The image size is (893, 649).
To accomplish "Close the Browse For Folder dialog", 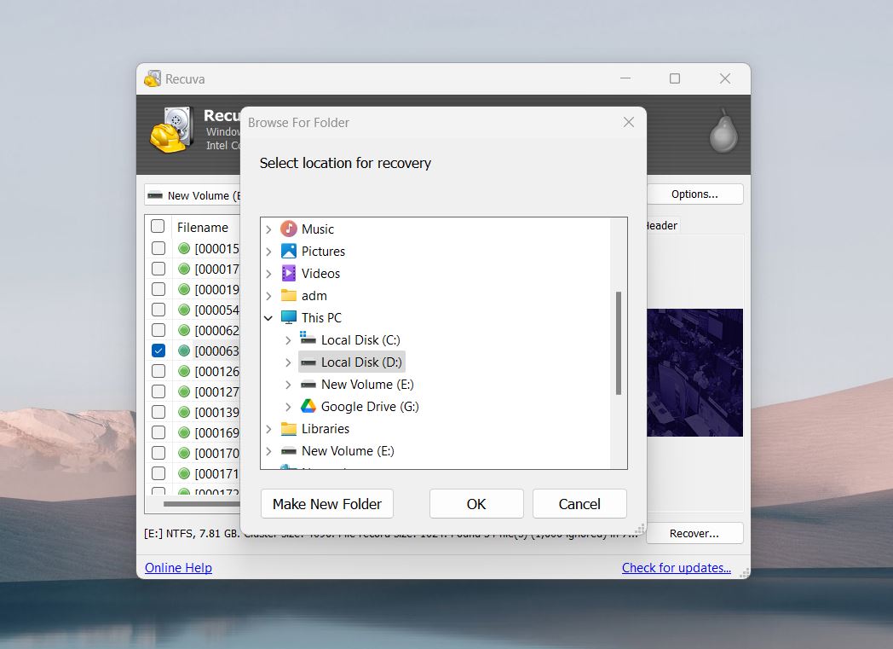I will 628,123.
